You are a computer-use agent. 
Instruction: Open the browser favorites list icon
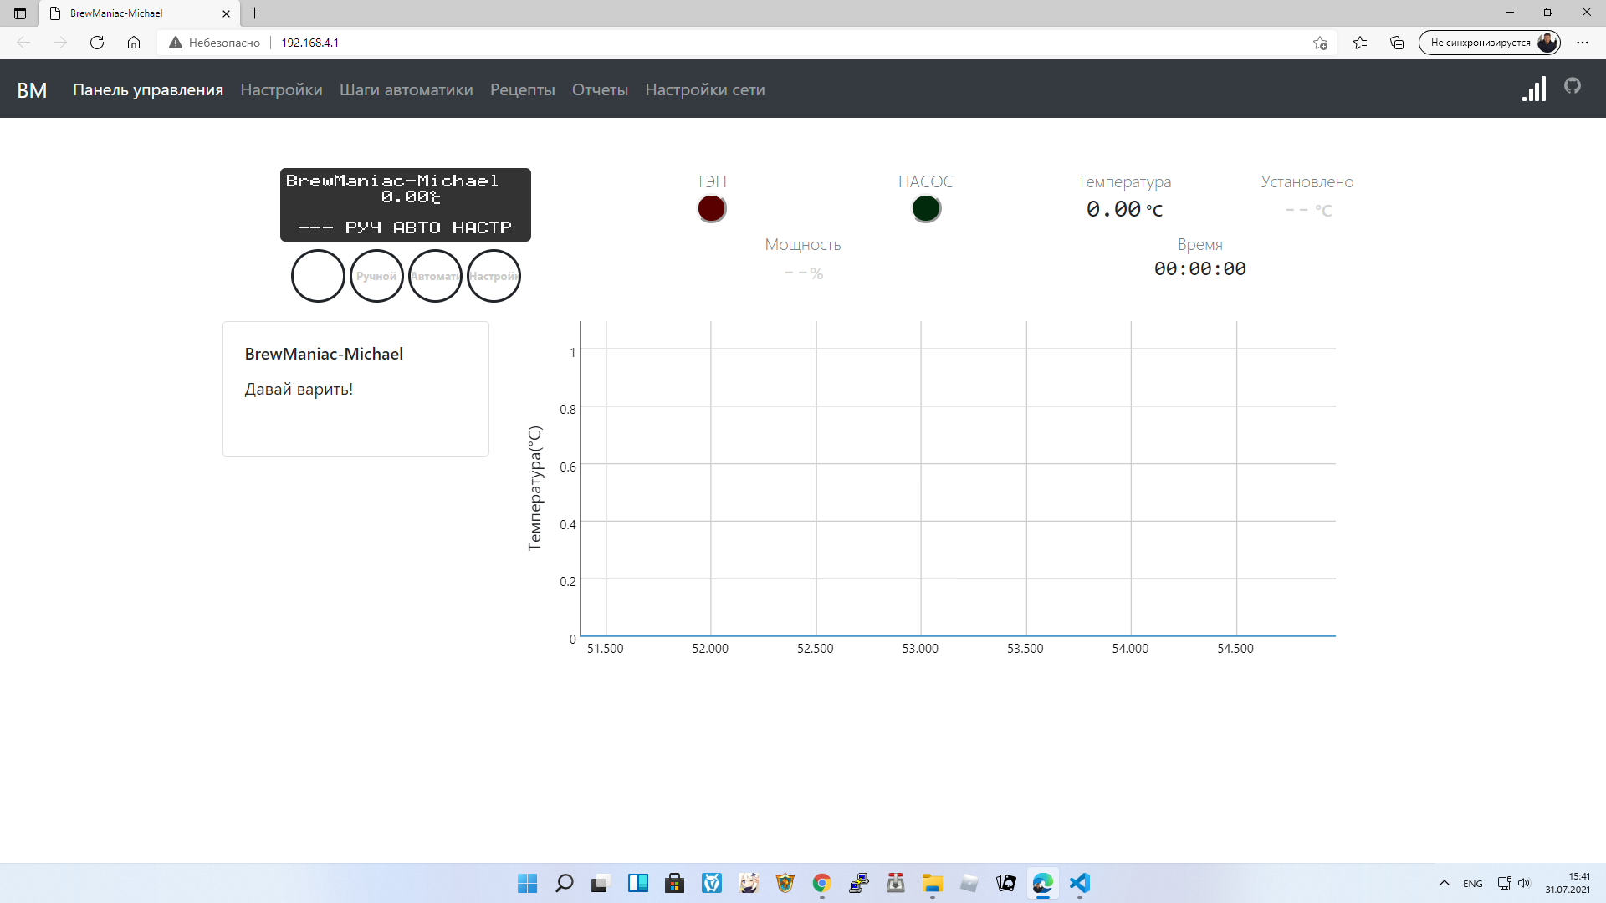click(x=1360, y=43)
